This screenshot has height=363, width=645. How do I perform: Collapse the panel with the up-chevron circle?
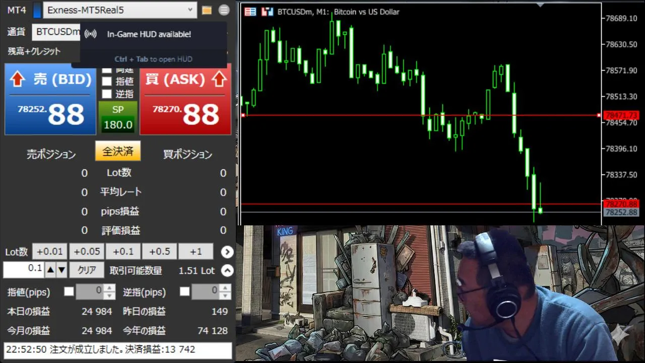coord(227,271)
